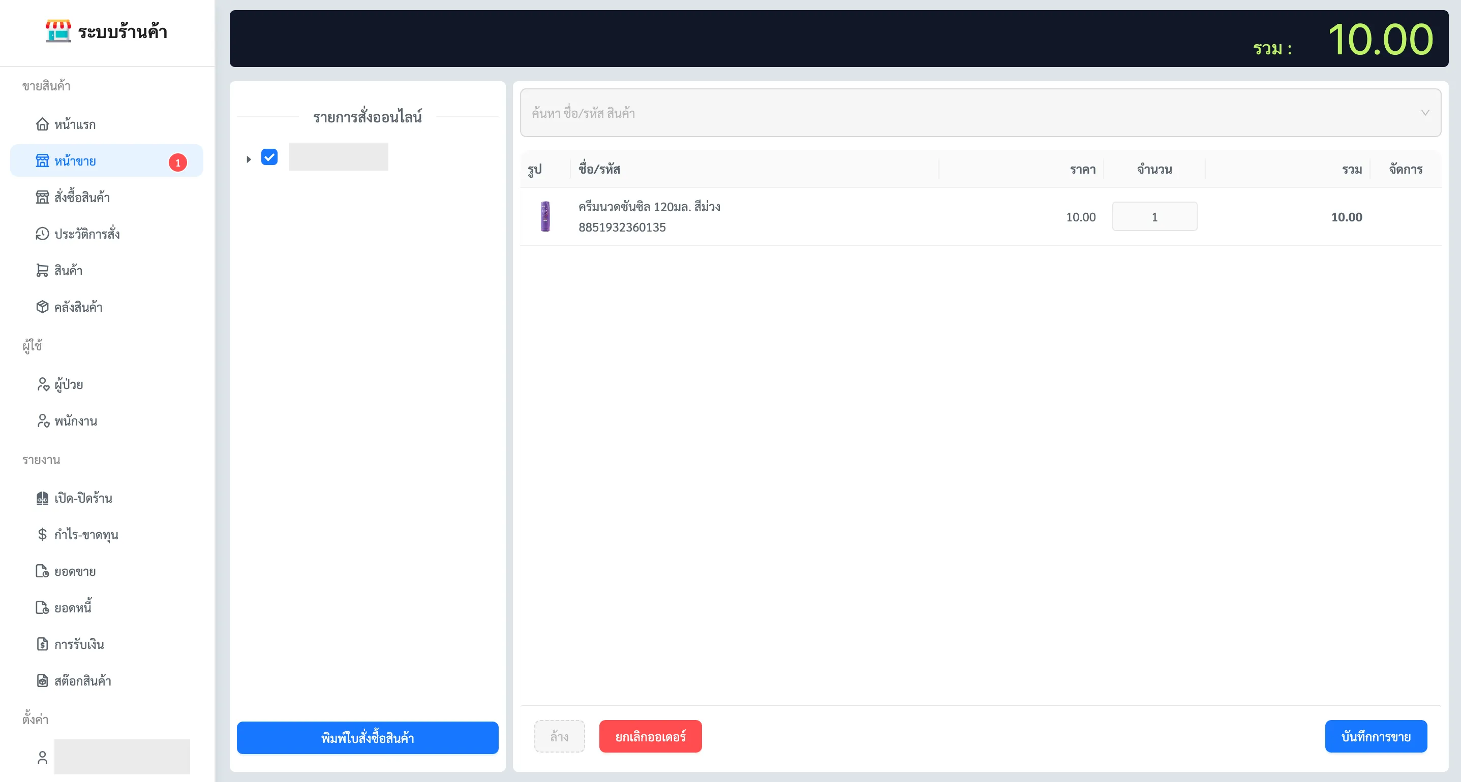Open the product search dropdown arrow

point(1425,113)
